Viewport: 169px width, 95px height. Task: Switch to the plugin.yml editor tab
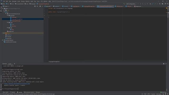point(138,6)
